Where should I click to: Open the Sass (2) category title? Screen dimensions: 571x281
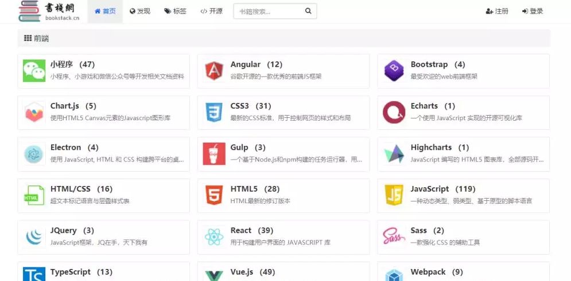click(x=428, y=231)
